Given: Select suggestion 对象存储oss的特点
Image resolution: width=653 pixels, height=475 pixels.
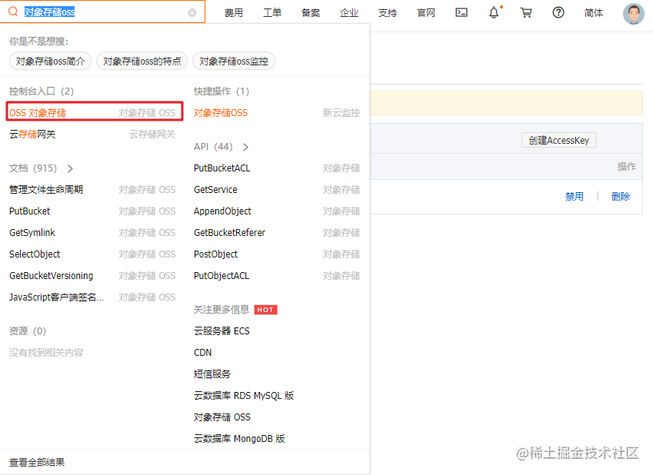Looking at the screenshot, I should pyautogui.click(x=142, y=61).
